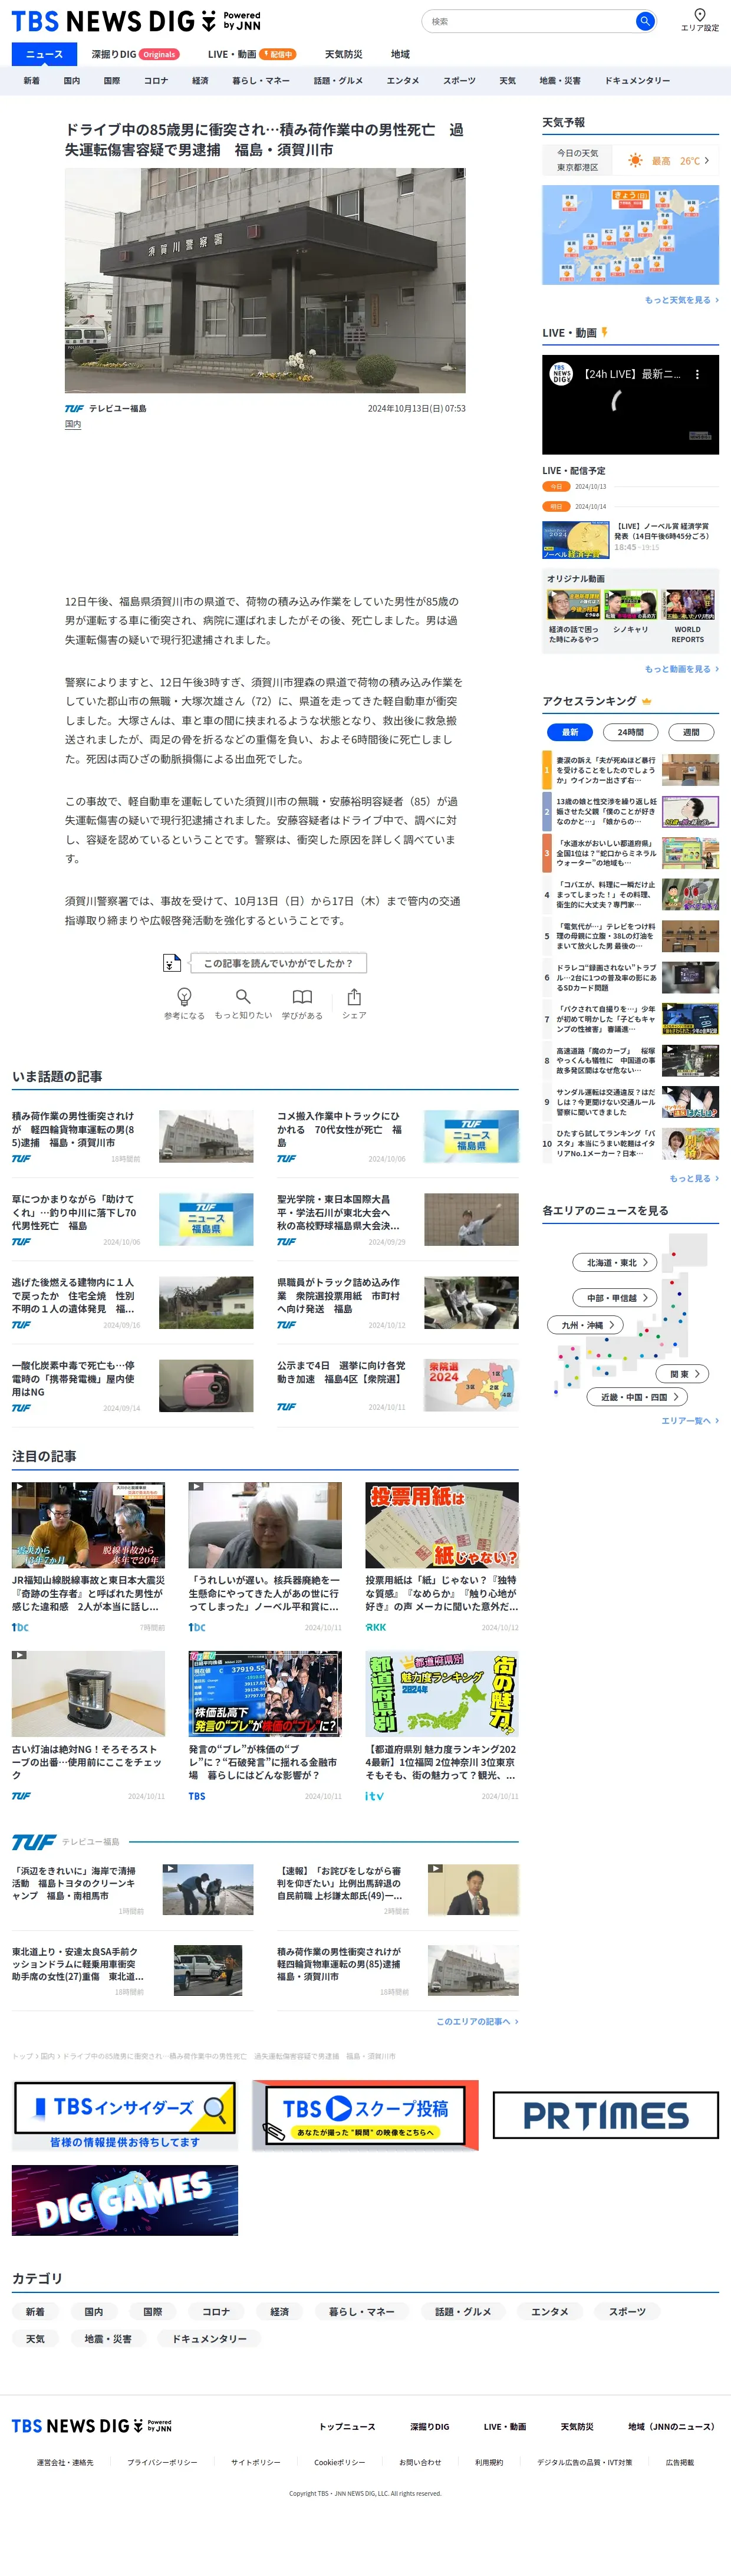This screenshot has height=2576, width=731.
Task: Open 'もっと動画を見る' link
Action: point(681,669)
